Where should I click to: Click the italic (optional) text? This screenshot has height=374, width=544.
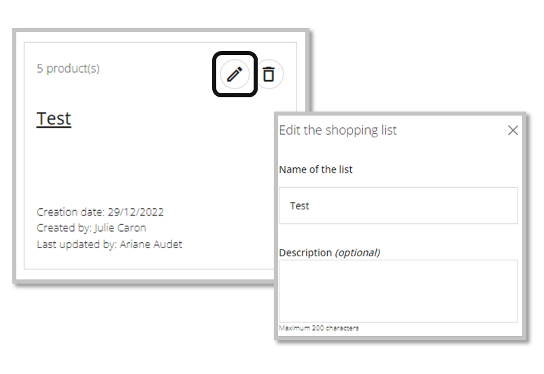coord(357,252)
